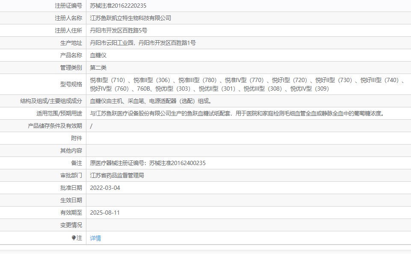The height and width of the screenshot is (254, 411).
Task: Select registration number 苏械注准20162220235
Action: (x=118, y=6)
